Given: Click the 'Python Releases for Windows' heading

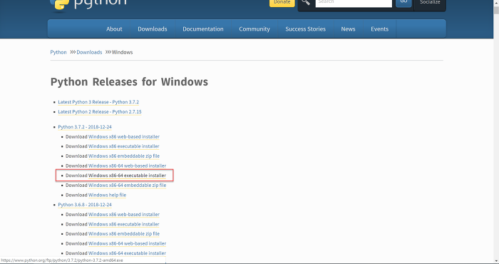Looking at the screenshot, I should pos(129,82).
